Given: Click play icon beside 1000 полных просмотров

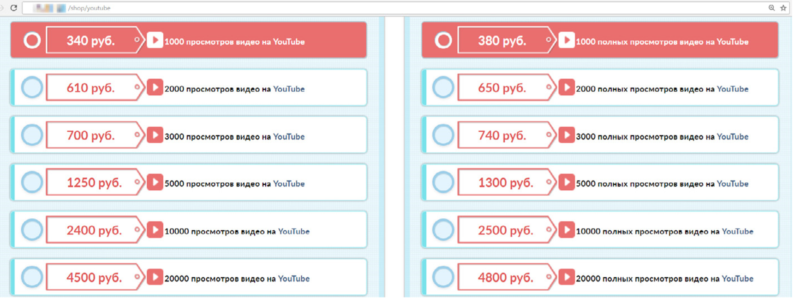Looking at the screenshot, I should pyautogui.click(x=567, y=41).
